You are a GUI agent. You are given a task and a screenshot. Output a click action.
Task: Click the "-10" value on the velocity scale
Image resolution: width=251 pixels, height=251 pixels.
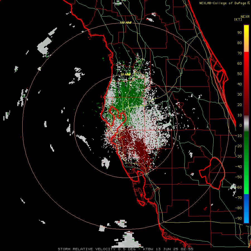coord(238,136)
